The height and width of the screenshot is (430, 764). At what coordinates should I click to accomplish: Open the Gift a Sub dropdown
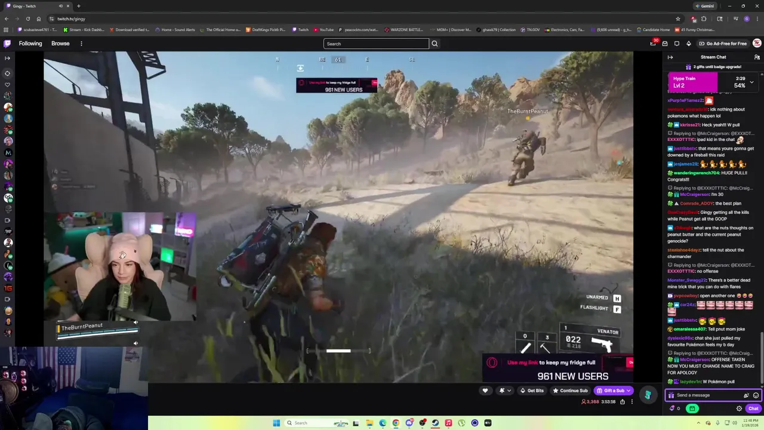(613, 391)
